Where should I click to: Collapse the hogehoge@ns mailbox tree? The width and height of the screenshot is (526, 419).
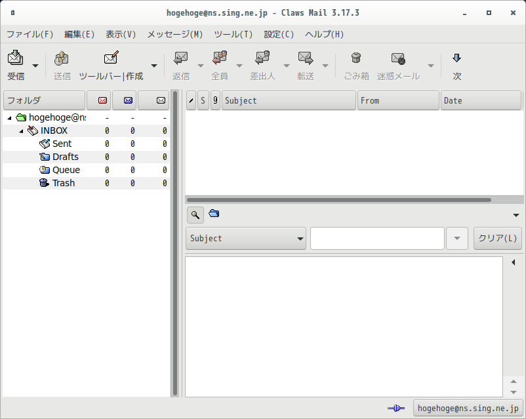9,118
